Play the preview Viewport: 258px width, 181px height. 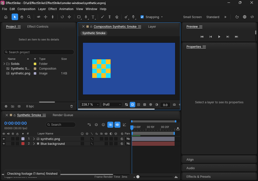pos(219,37)
